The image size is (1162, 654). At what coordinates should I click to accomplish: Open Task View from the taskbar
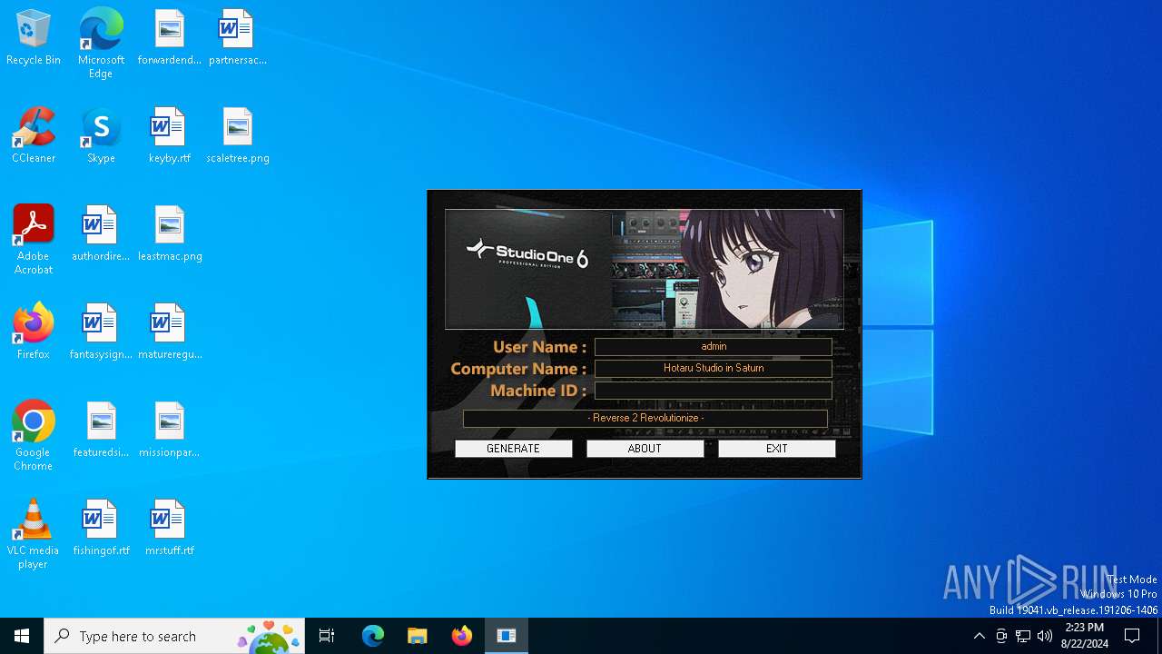click(327, 636)
